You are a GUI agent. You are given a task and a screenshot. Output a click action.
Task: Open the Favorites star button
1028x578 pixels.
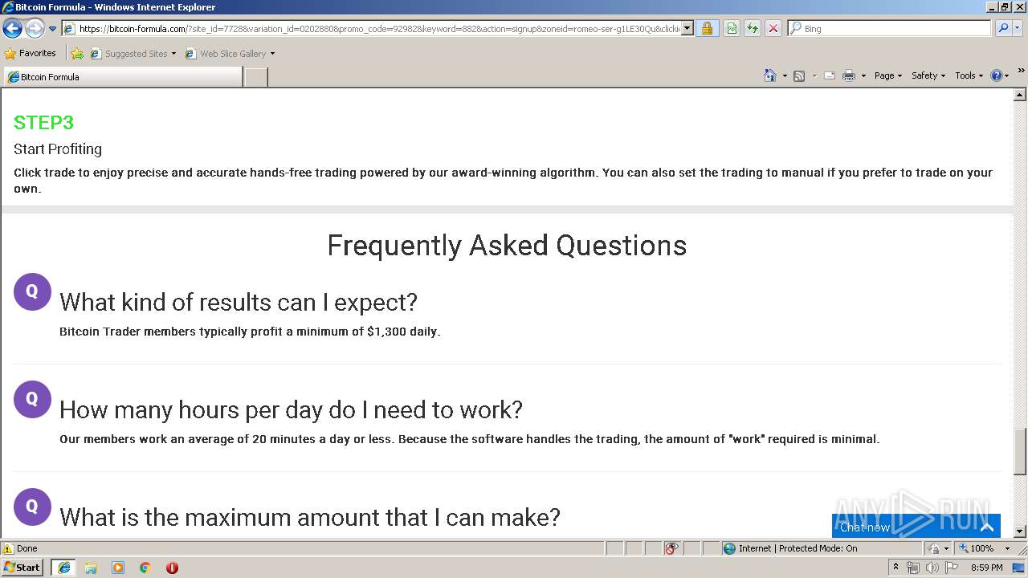click(31, 54)
